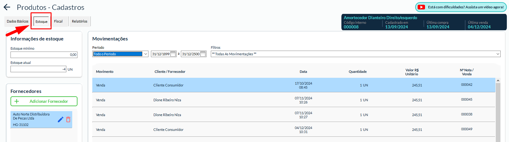Edit supplier Auto Norte with pencil icon
This screenshot has height=142, width=509.
coord(60,119)
